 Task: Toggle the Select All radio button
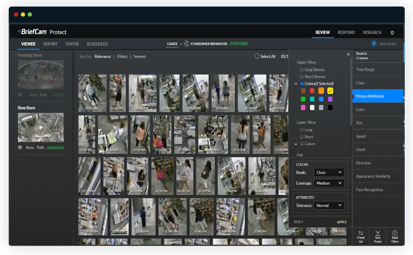click(x=257, y=56)
